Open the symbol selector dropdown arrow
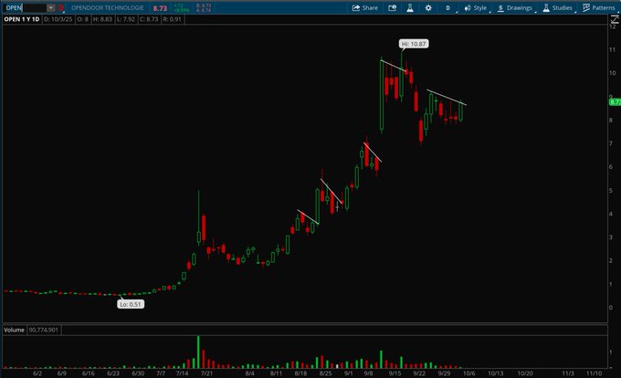The height and width of the screenshot is (378, 621). pos(51,7)
